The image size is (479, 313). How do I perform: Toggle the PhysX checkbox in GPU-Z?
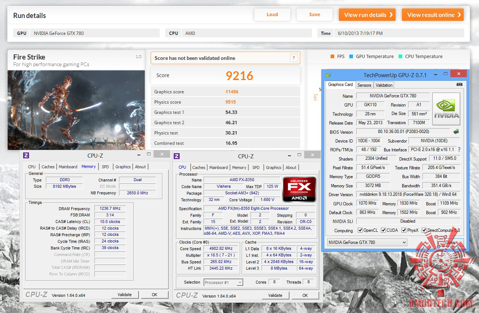coord(404,230)
